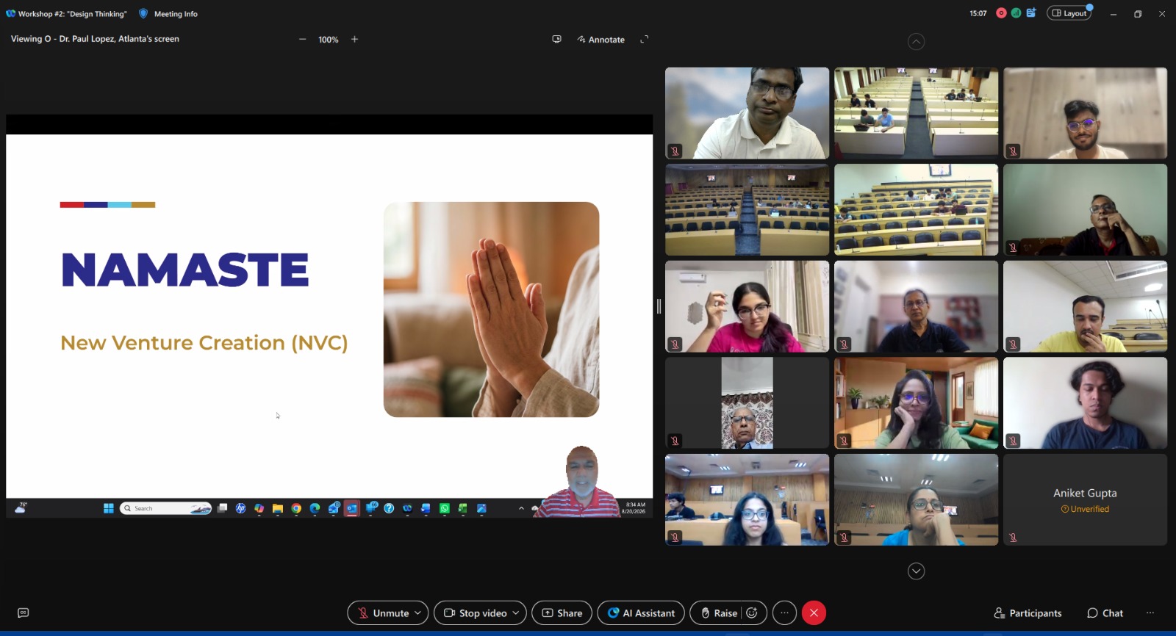Toggle the Participants panel
1176x636 pixels.
click(x=1028, y=613)
